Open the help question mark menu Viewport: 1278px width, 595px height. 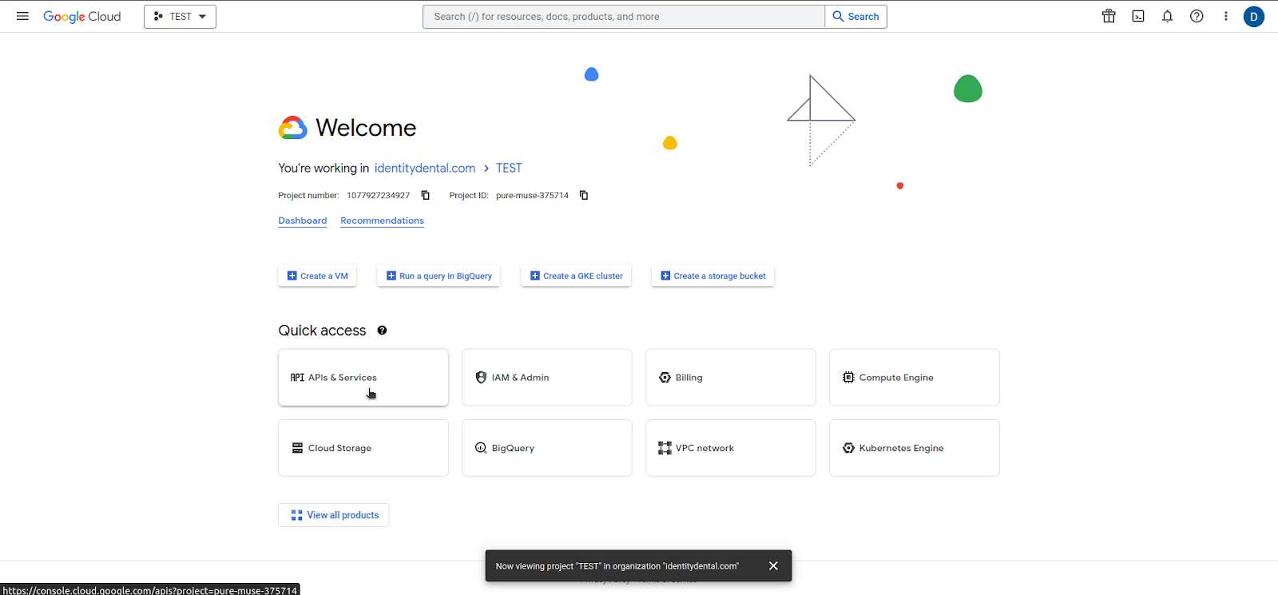pos(1197,16)
